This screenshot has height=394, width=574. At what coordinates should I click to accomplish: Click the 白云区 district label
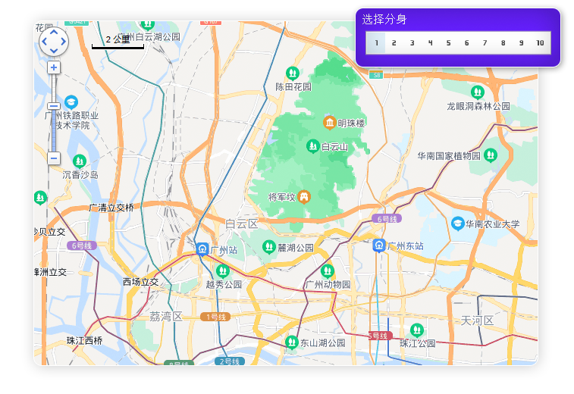[x=242, y=224]
